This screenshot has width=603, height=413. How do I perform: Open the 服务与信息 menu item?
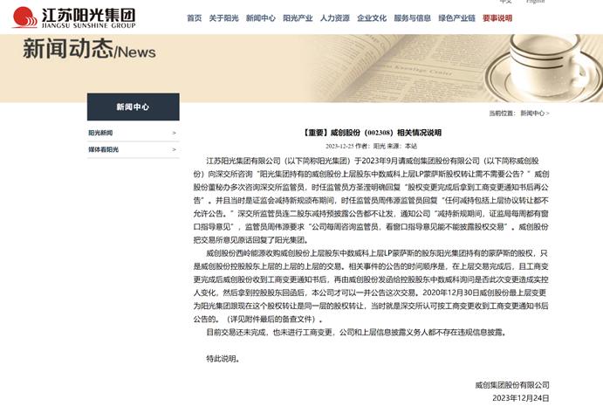click(x=412, y=18)
